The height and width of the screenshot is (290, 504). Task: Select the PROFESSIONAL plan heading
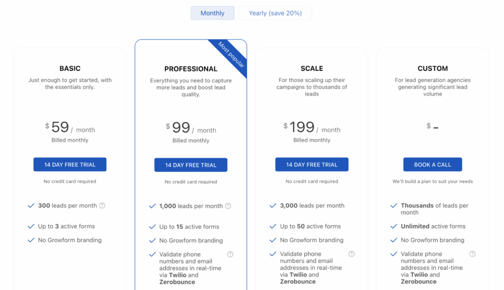[x=191, y=69]
